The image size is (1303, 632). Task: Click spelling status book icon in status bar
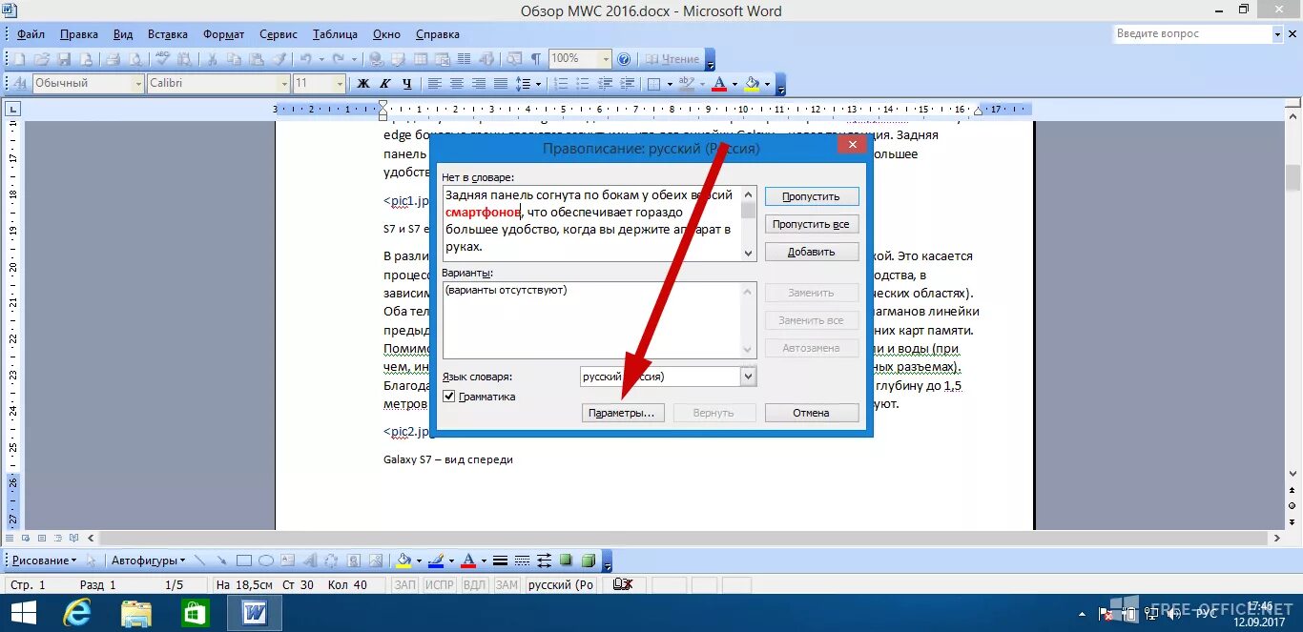pyautogui.click(x=624, y=584)
